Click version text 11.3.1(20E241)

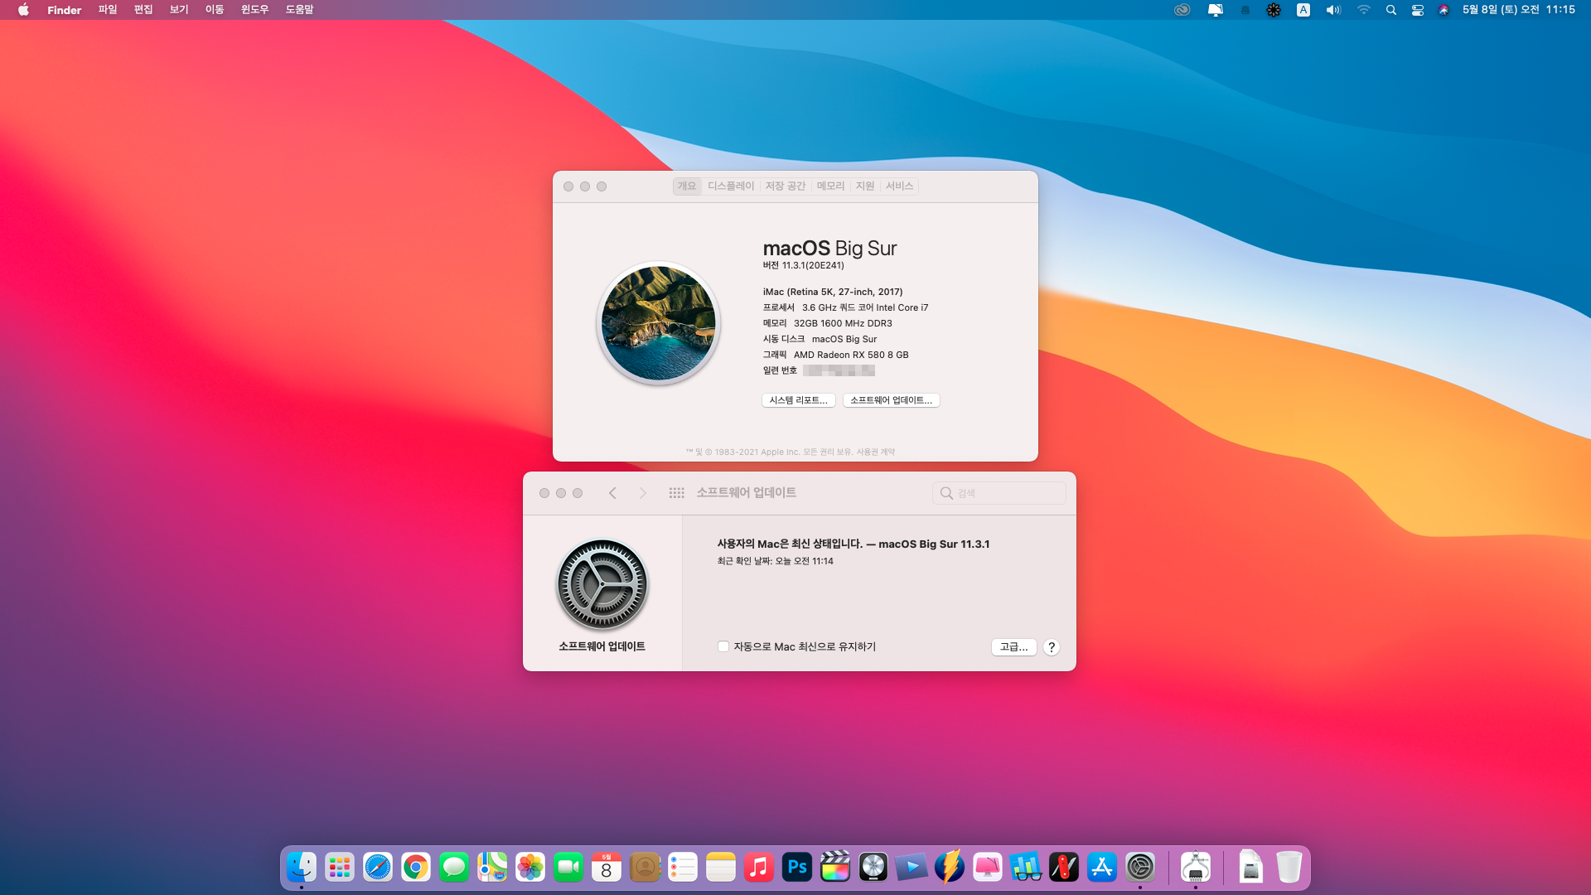813,266
